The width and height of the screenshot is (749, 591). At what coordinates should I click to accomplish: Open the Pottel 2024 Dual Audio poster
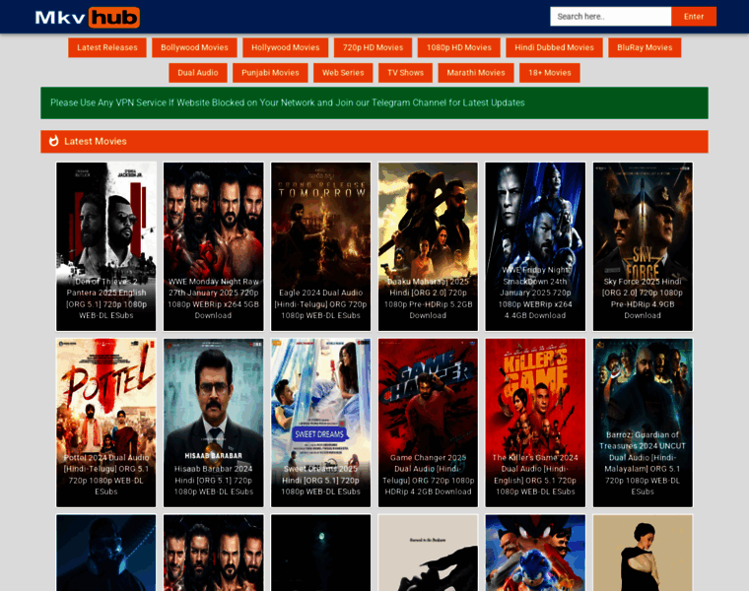[x=106, y=423]
